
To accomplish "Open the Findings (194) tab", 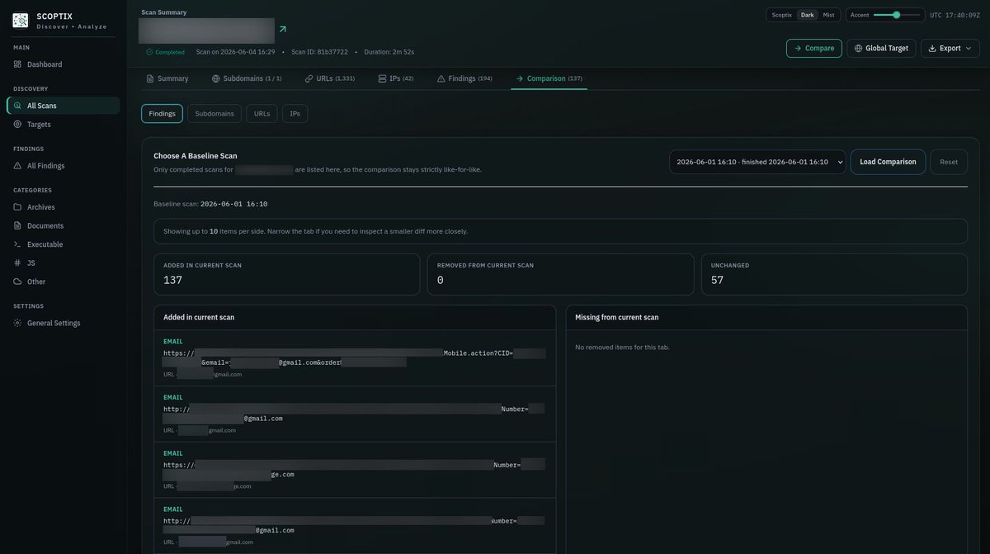I will coord(464,78).
